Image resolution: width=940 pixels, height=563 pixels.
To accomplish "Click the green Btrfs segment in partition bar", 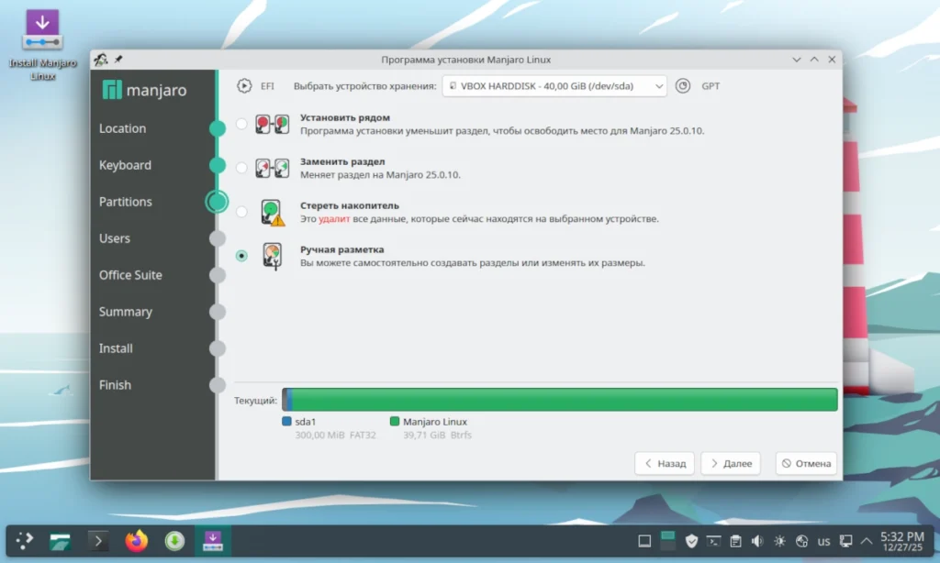I will pos(565,400).
